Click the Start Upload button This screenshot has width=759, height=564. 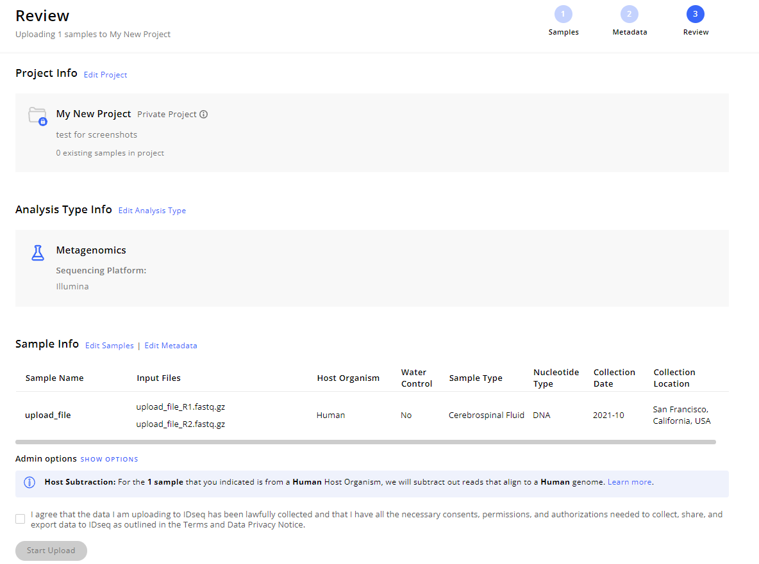[x=51, y=551]
